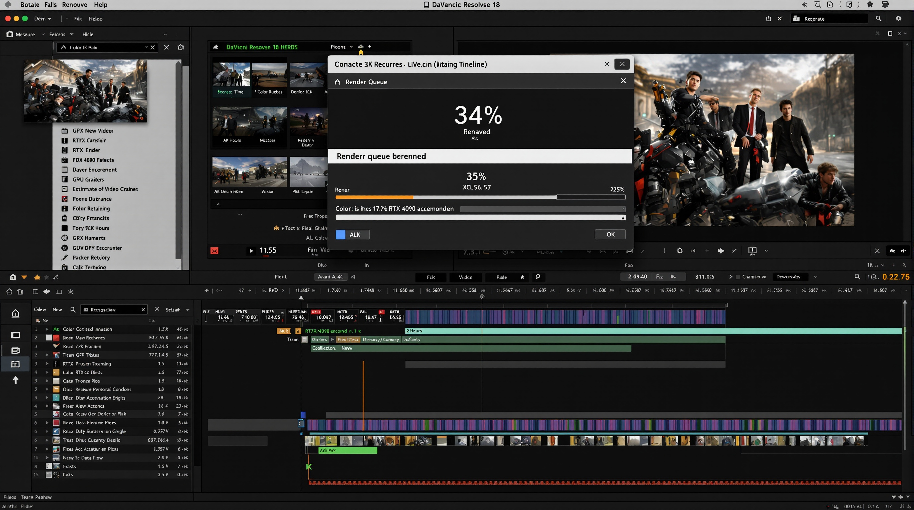Image resolution: width=914 pixels, height=510 pixels.
Task: Open the Feicens dropdown
Action: (x=61, y=34)
